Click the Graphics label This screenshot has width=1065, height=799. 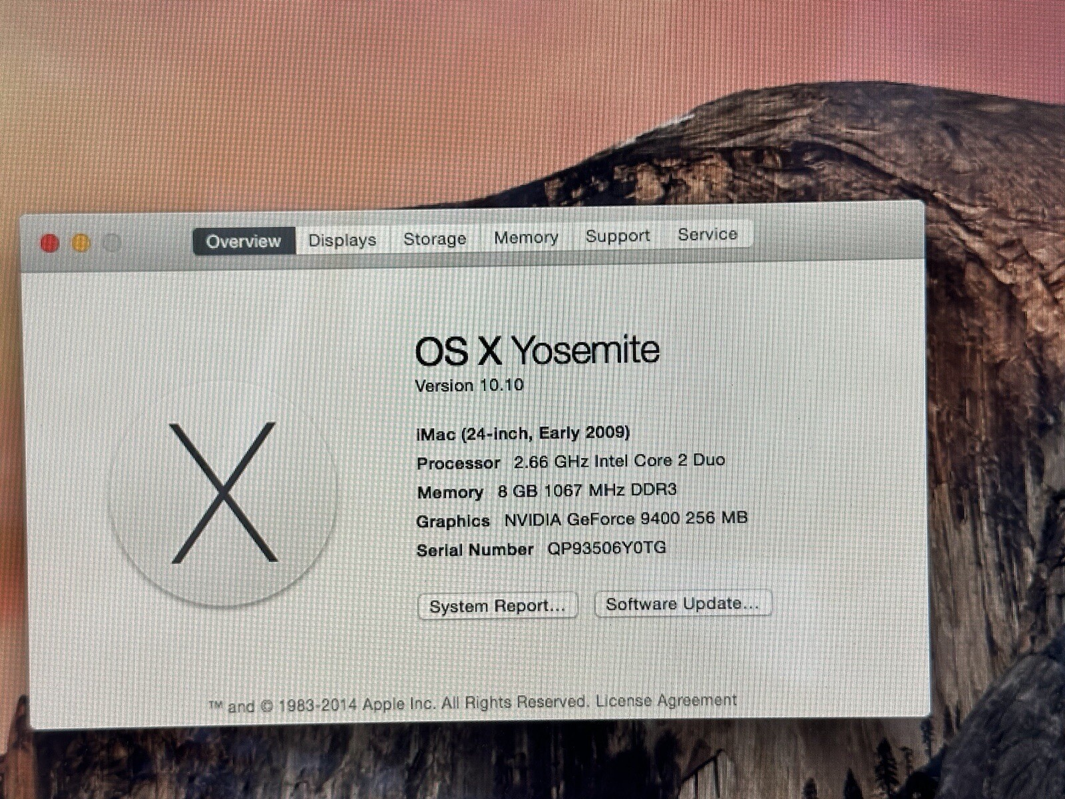(x=453, y=521)
